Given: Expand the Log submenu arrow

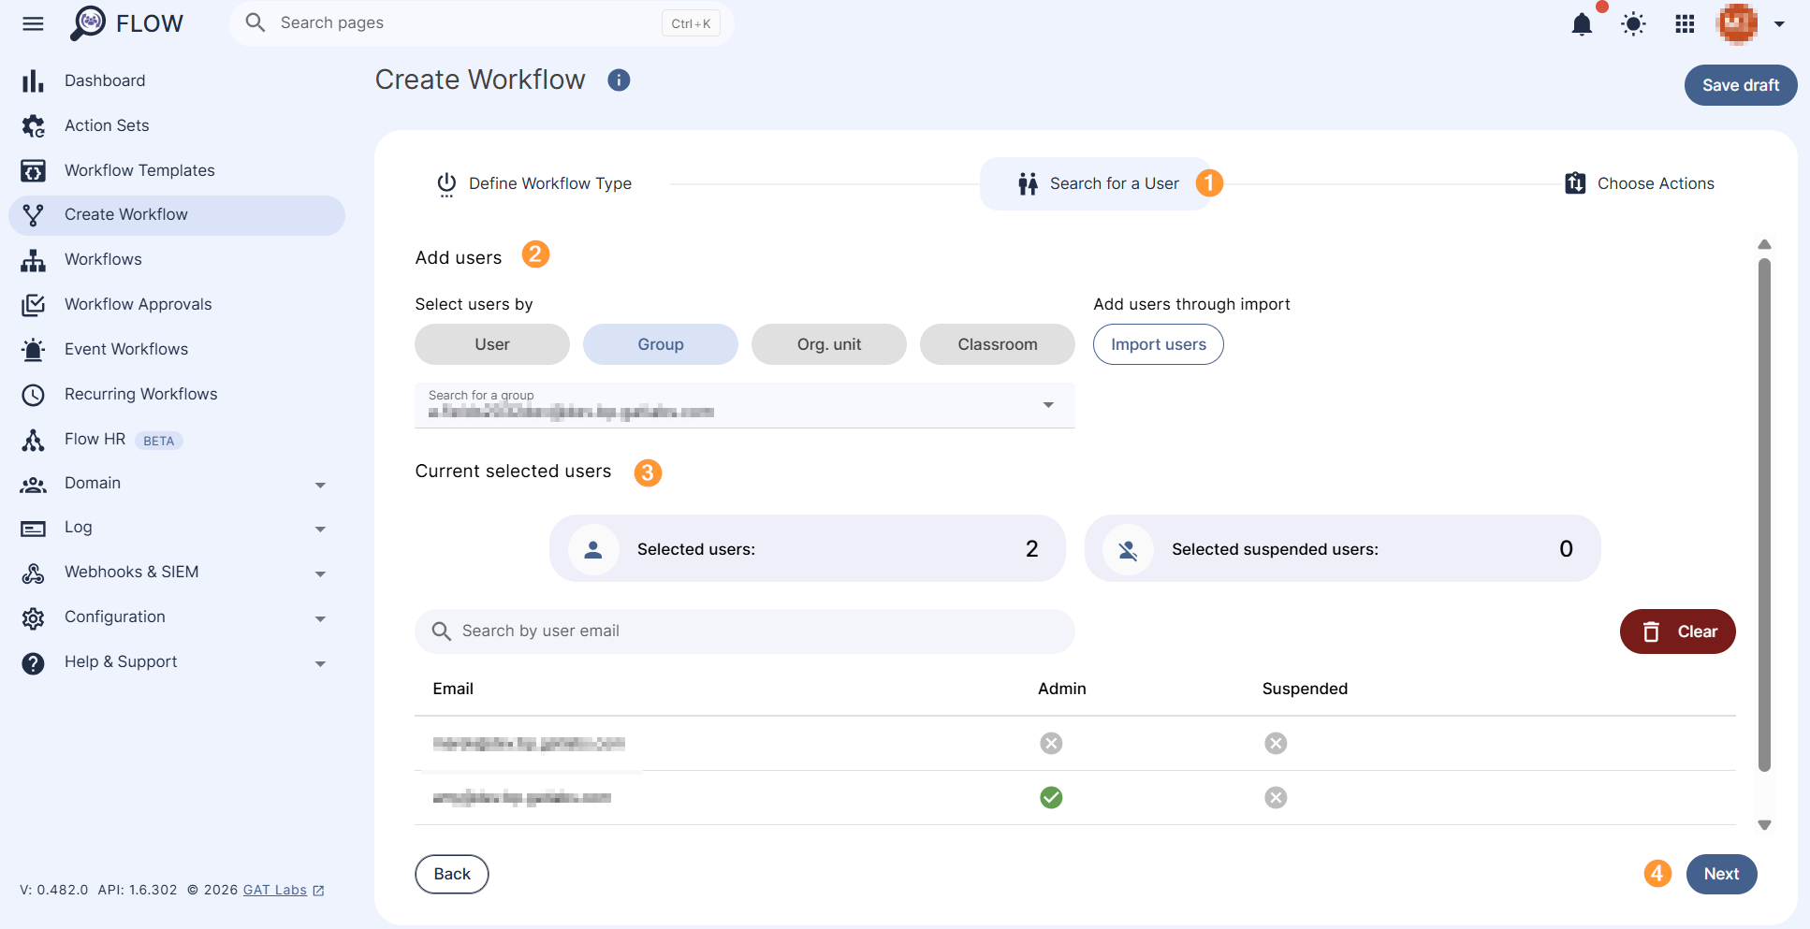Looking at the screenshot, I should 320,530.
